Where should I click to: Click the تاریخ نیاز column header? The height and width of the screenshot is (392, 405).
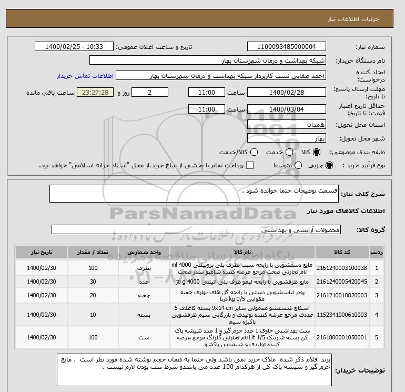(x=42, y=252)
